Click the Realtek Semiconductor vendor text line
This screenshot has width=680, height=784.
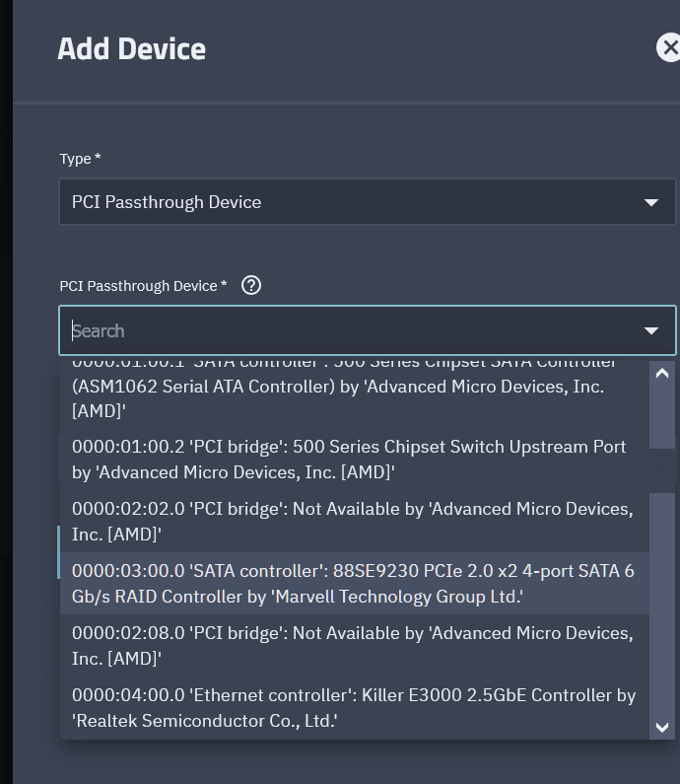(205, 721)
